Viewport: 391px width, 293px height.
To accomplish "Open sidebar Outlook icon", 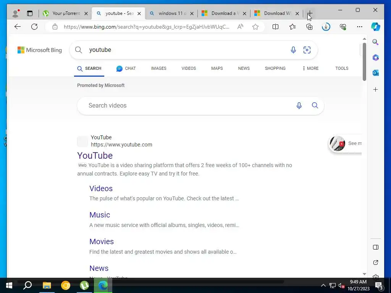I will [x=376, y=73].
